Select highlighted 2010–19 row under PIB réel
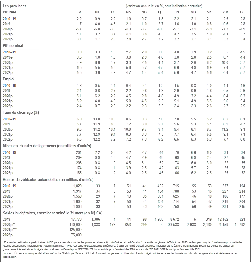Screen dimensions: 251x263 [x=21, y=19]
